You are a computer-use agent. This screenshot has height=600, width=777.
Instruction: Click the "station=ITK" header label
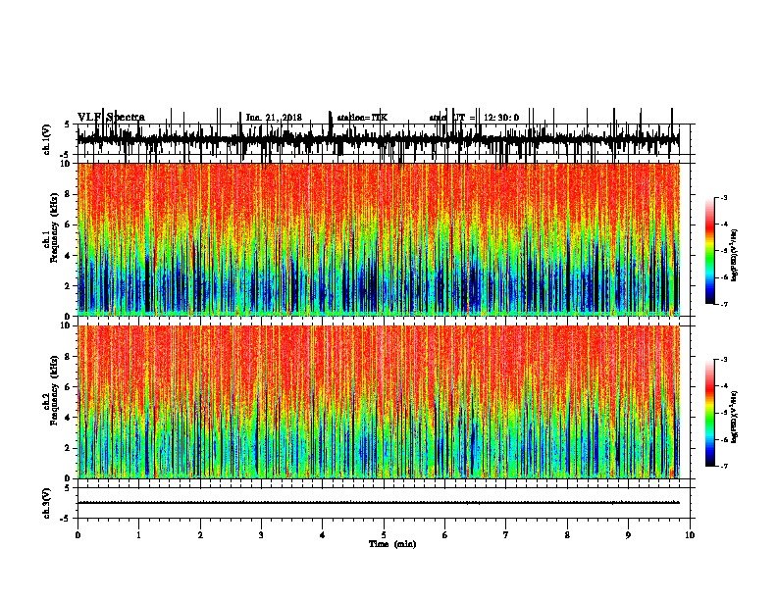362,118
